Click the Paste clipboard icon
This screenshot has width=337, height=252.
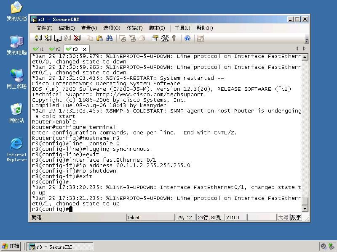coord(99,38)
